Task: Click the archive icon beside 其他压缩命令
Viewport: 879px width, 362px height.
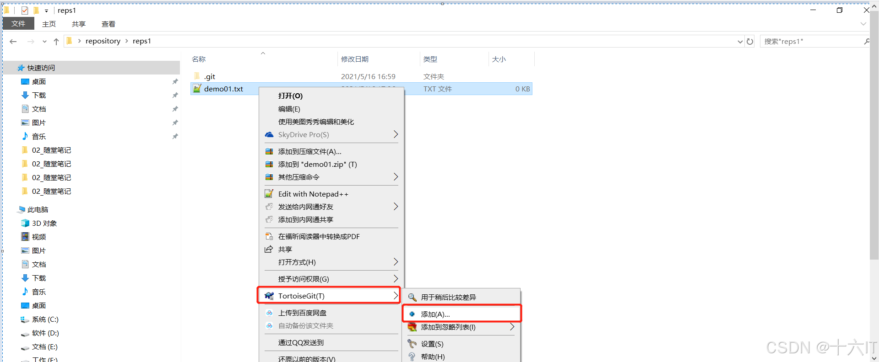Action: coord(269,177)
